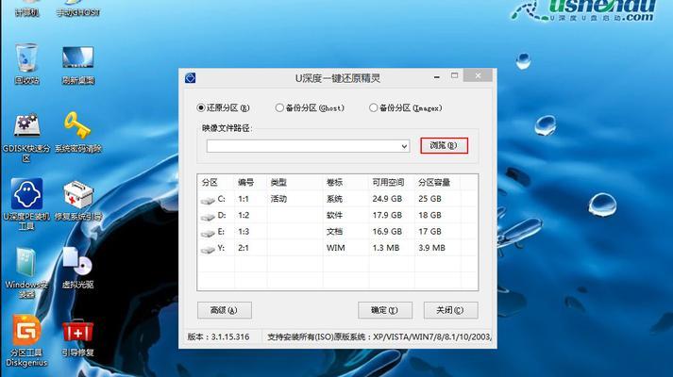Click the 17.9 GB free space cell

pyautogui.click(x=387, y=215)
